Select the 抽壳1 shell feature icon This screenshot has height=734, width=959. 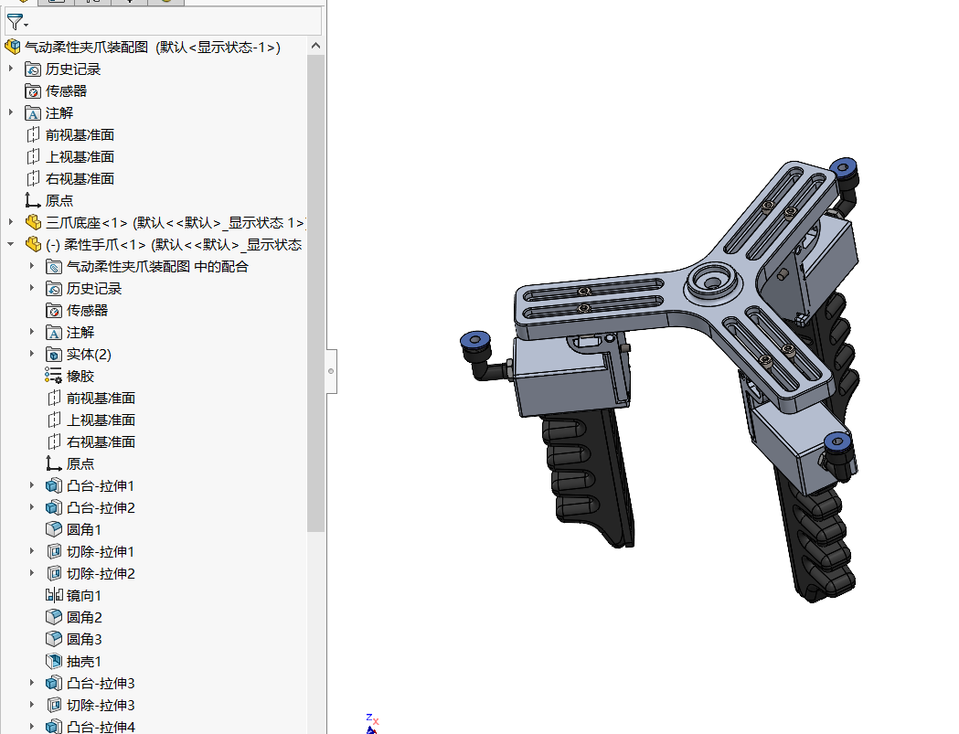click(x=54, y=661)
